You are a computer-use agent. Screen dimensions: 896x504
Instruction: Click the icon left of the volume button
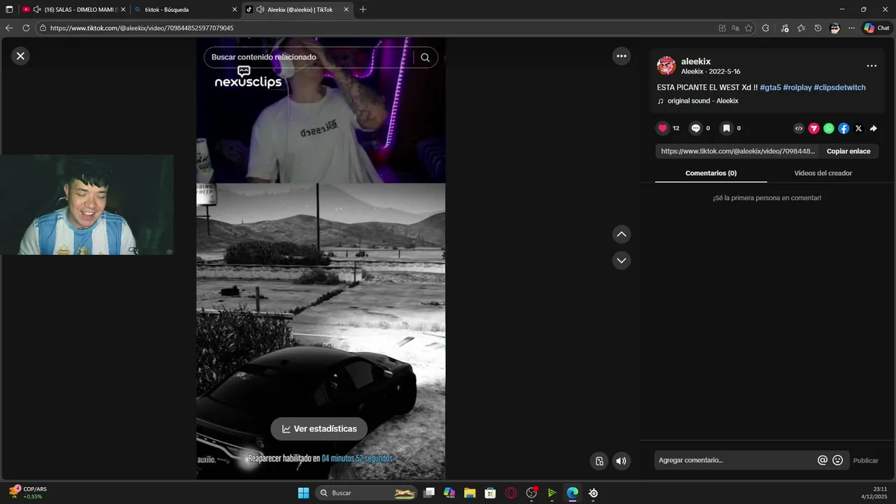[x=599, y=461]
